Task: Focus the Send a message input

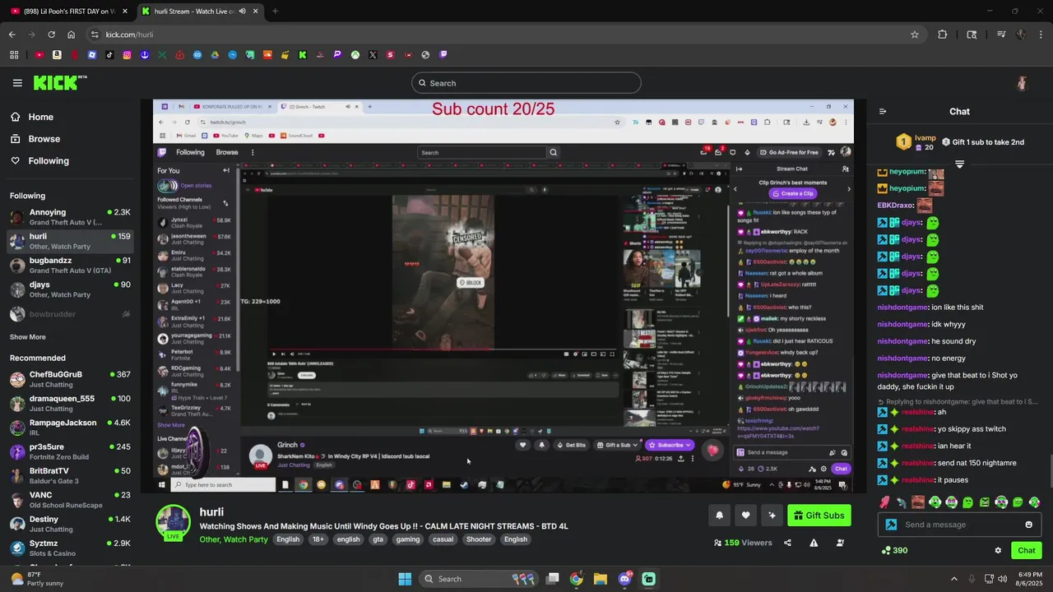Action: (x=961, y=525)
